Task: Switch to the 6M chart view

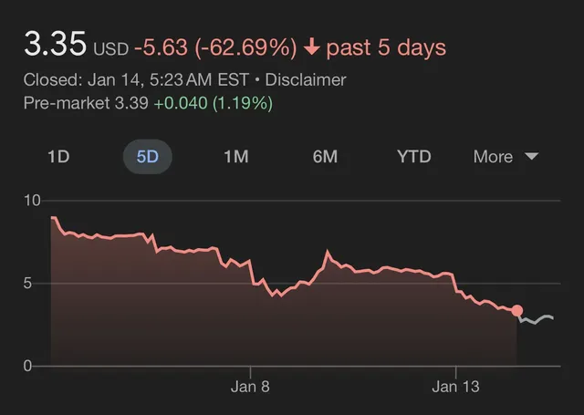Action: [x=325, y=157]
